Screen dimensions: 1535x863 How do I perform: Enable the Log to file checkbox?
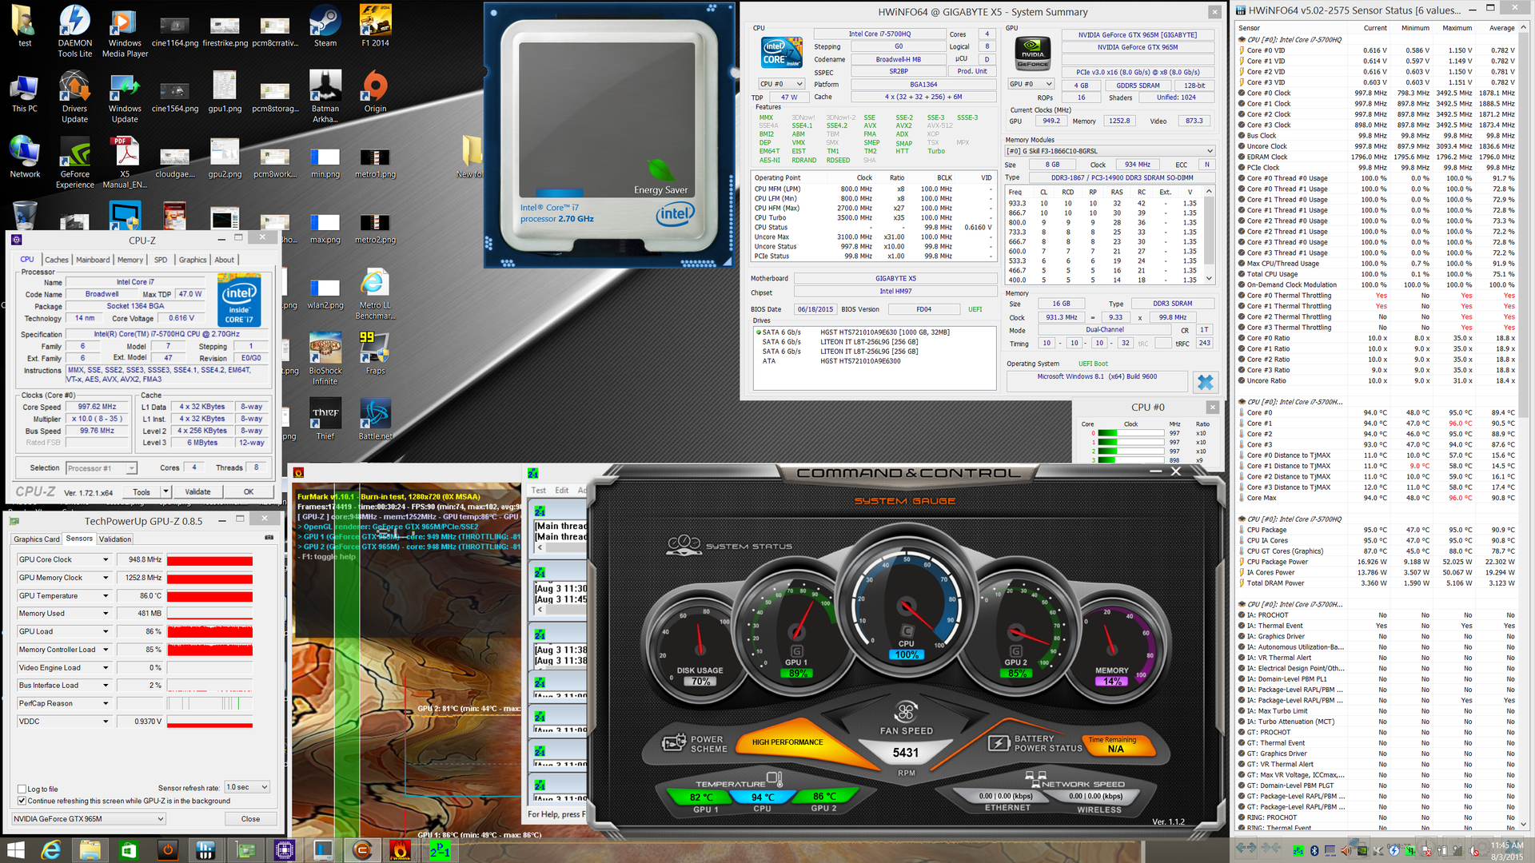coord(22,789)
